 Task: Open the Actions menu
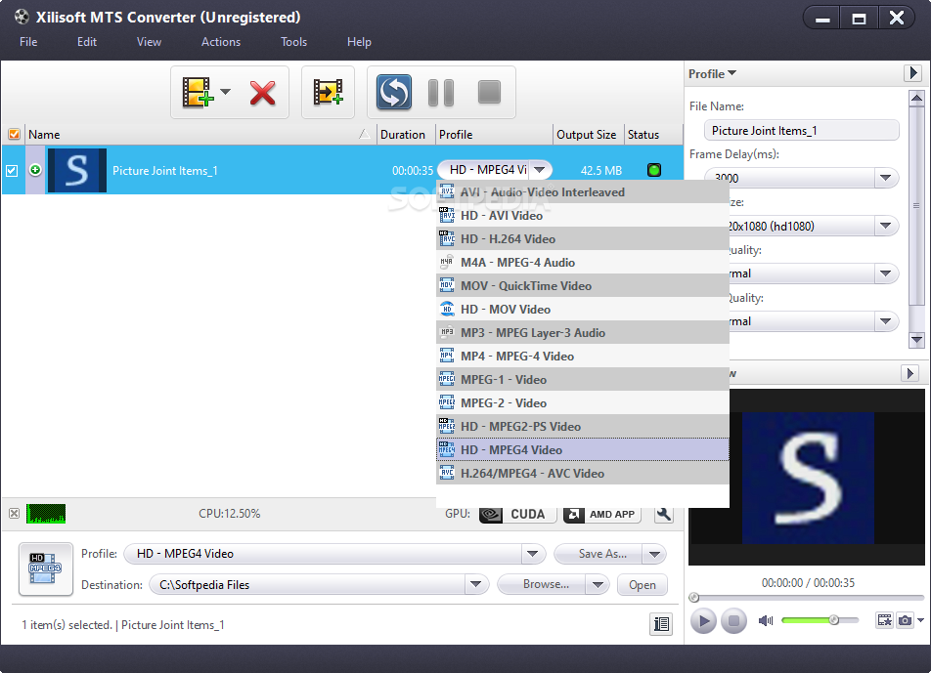pos(221,42)
